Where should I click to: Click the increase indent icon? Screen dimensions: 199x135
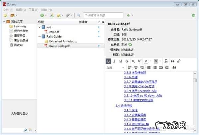point(167,67)
